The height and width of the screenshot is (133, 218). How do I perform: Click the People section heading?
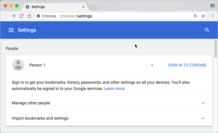click(12, 48)
